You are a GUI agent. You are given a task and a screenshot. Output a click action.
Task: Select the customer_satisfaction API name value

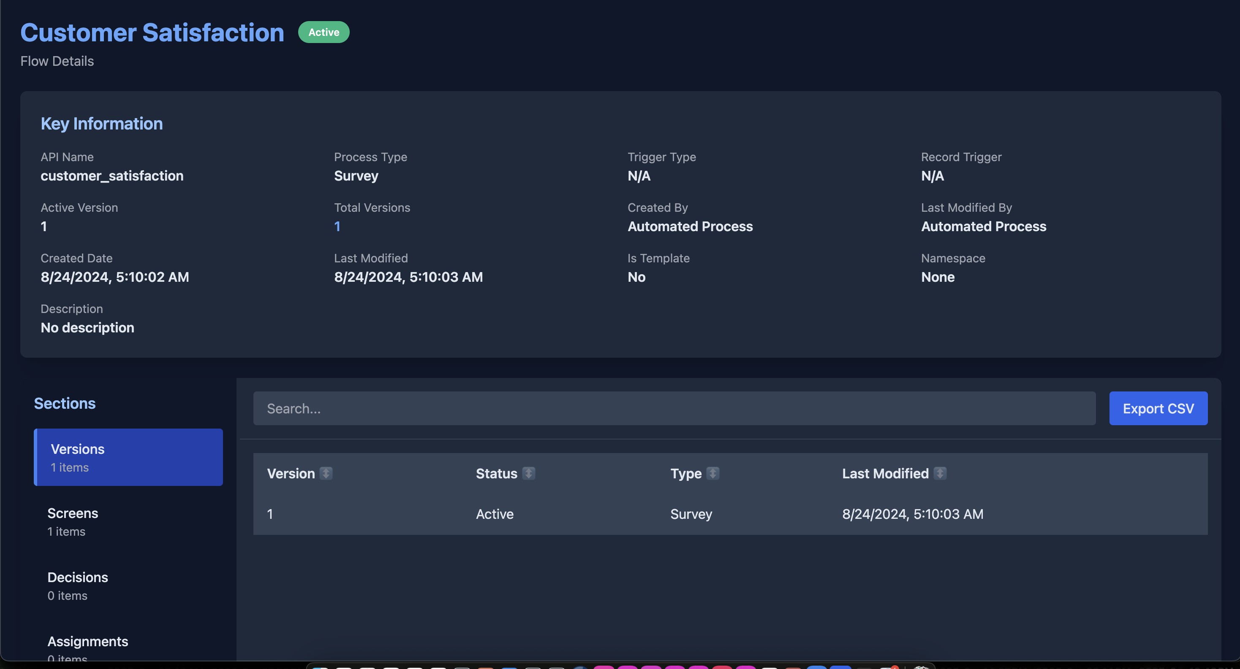[111, 176]
